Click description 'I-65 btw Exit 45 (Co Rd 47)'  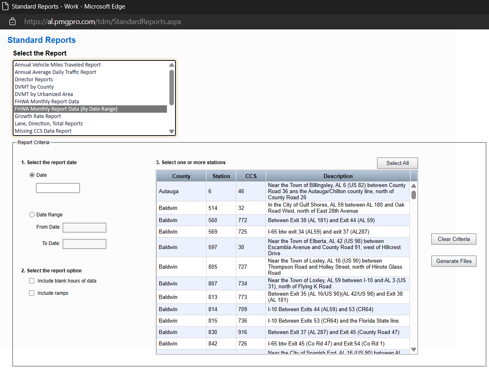click(326, 343)
